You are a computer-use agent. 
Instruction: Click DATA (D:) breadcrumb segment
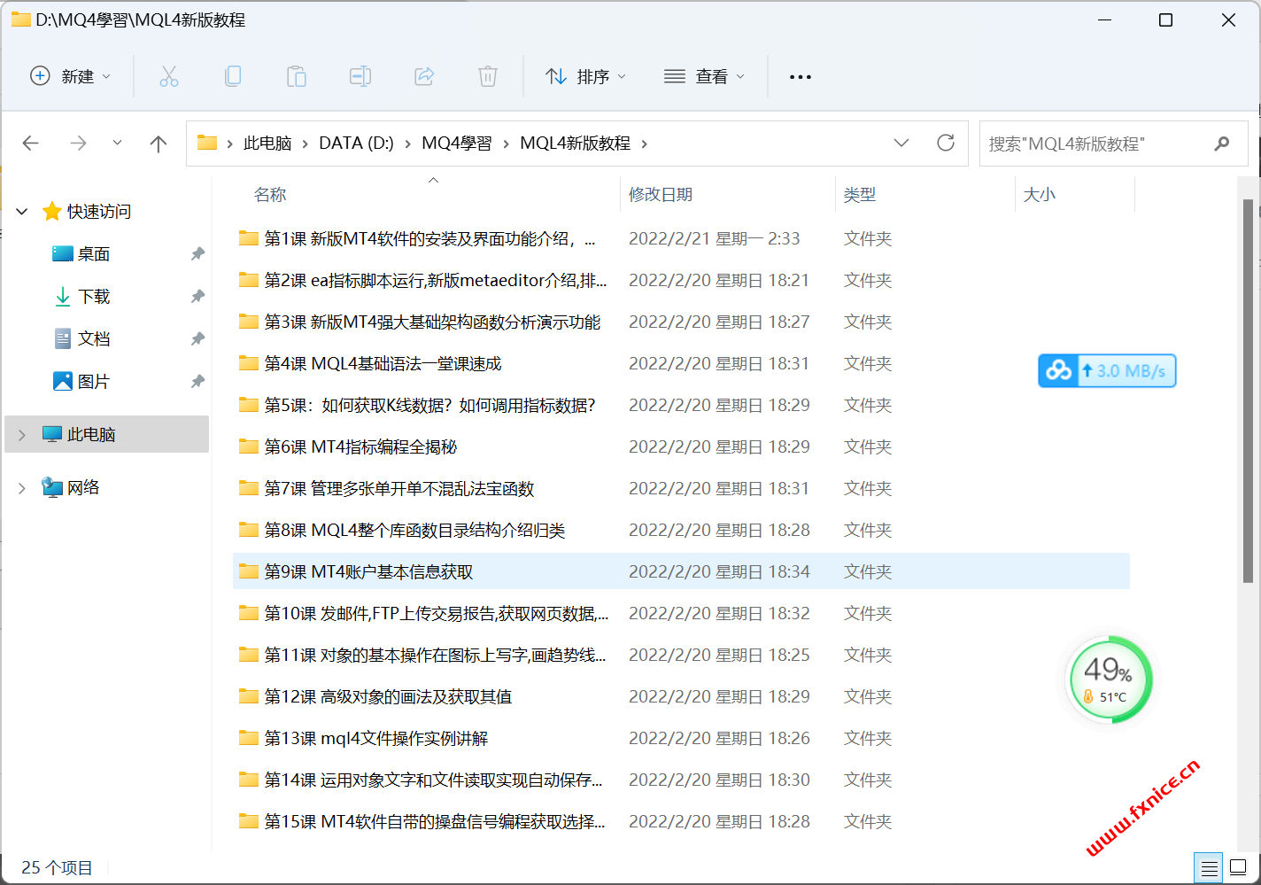point(356,144)
